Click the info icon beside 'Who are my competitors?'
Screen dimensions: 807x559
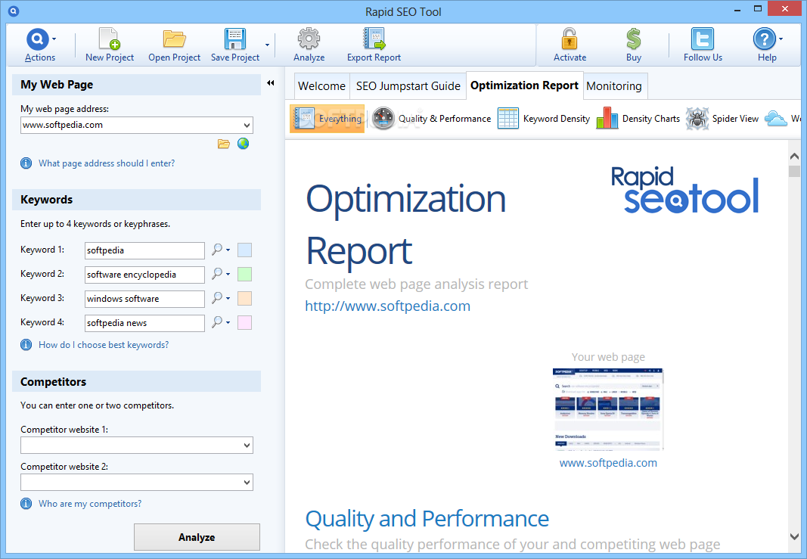pyautogui.click(x=26, y=504)
